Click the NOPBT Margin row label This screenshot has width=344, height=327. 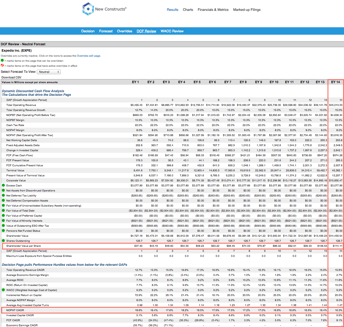tap(15, 120)
